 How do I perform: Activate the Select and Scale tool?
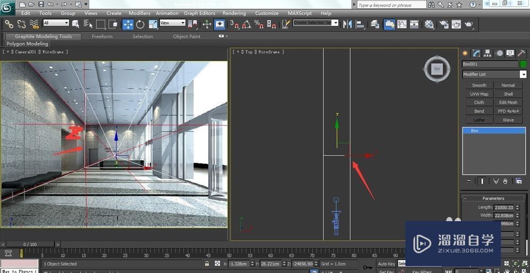153,24
